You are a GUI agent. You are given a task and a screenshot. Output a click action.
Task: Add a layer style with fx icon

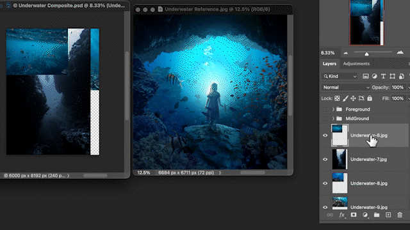341,215
